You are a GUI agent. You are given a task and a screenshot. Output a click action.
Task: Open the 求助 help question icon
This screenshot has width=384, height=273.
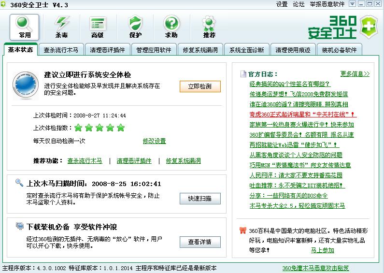(x=171, y=27)
